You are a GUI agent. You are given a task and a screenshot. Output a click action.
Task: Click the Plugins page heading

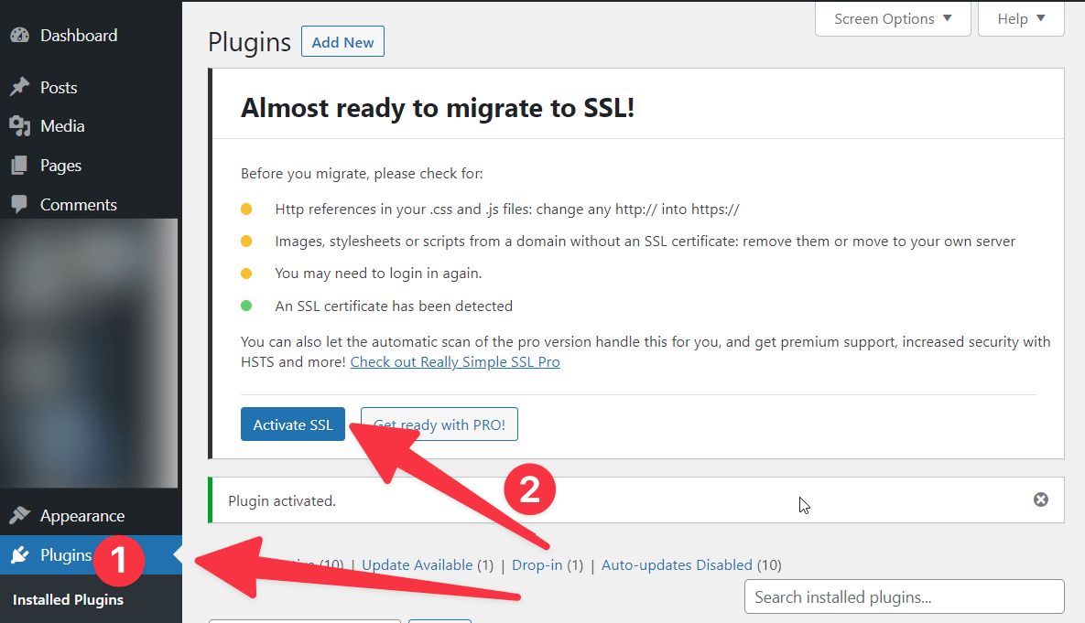[250, 42]
